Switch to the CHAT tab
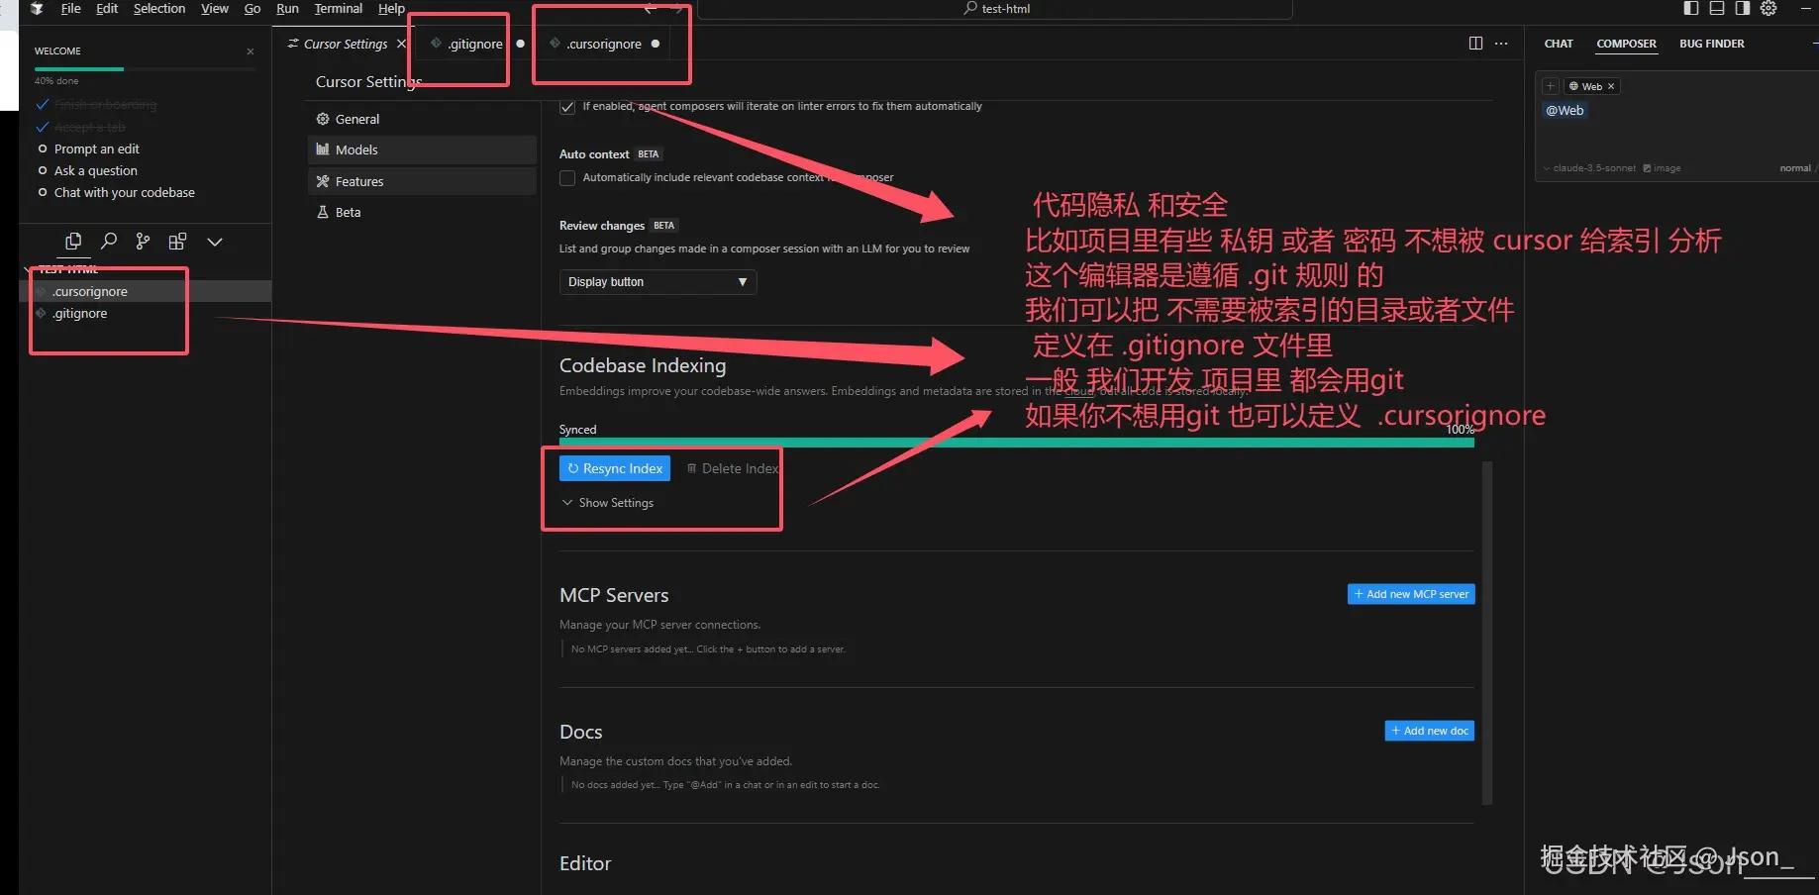 click(1559, 44)
